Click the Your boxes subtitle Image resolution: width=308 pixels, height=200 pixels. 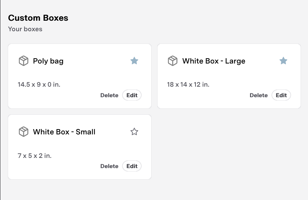coord(25,29)
